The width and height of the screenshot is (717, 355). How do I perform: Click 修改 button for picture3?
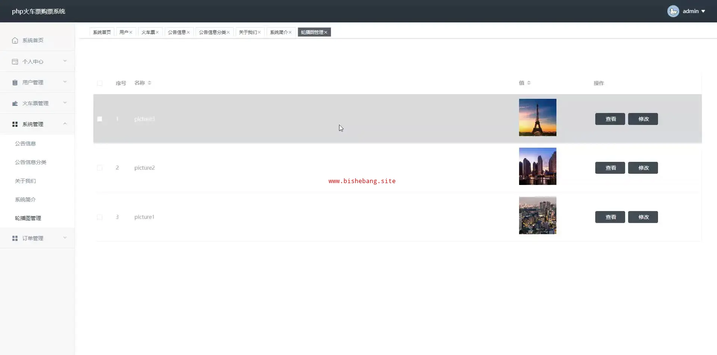point(643,119)
